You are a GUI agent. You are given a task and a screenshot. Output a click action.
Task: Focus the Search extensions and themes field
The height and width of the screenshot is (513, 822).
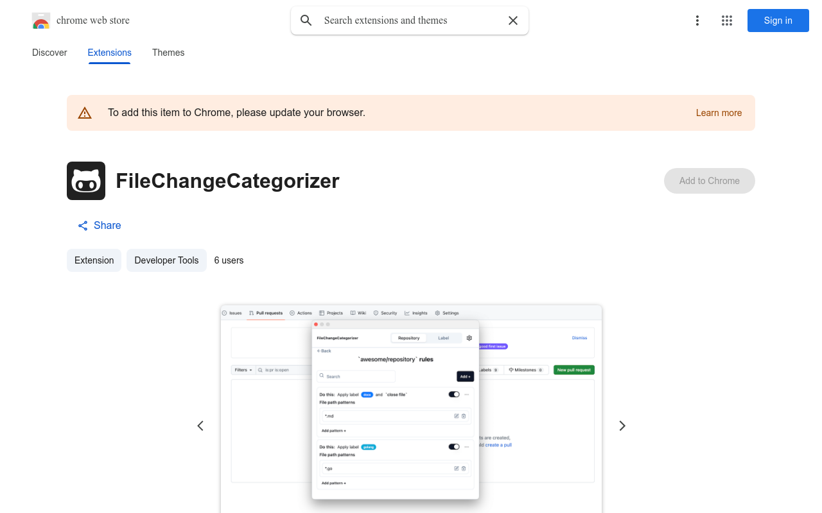(410, 21)
